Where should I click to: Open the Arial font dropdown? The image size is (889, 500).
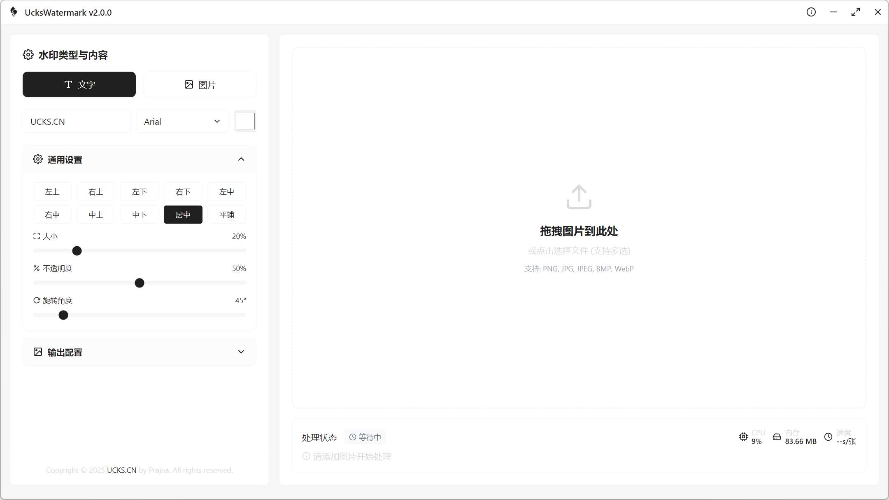(x=182, y=121)
